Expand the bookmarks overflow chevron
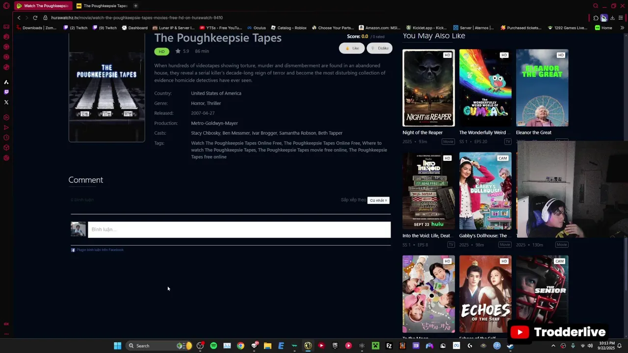 click(622, 28)
